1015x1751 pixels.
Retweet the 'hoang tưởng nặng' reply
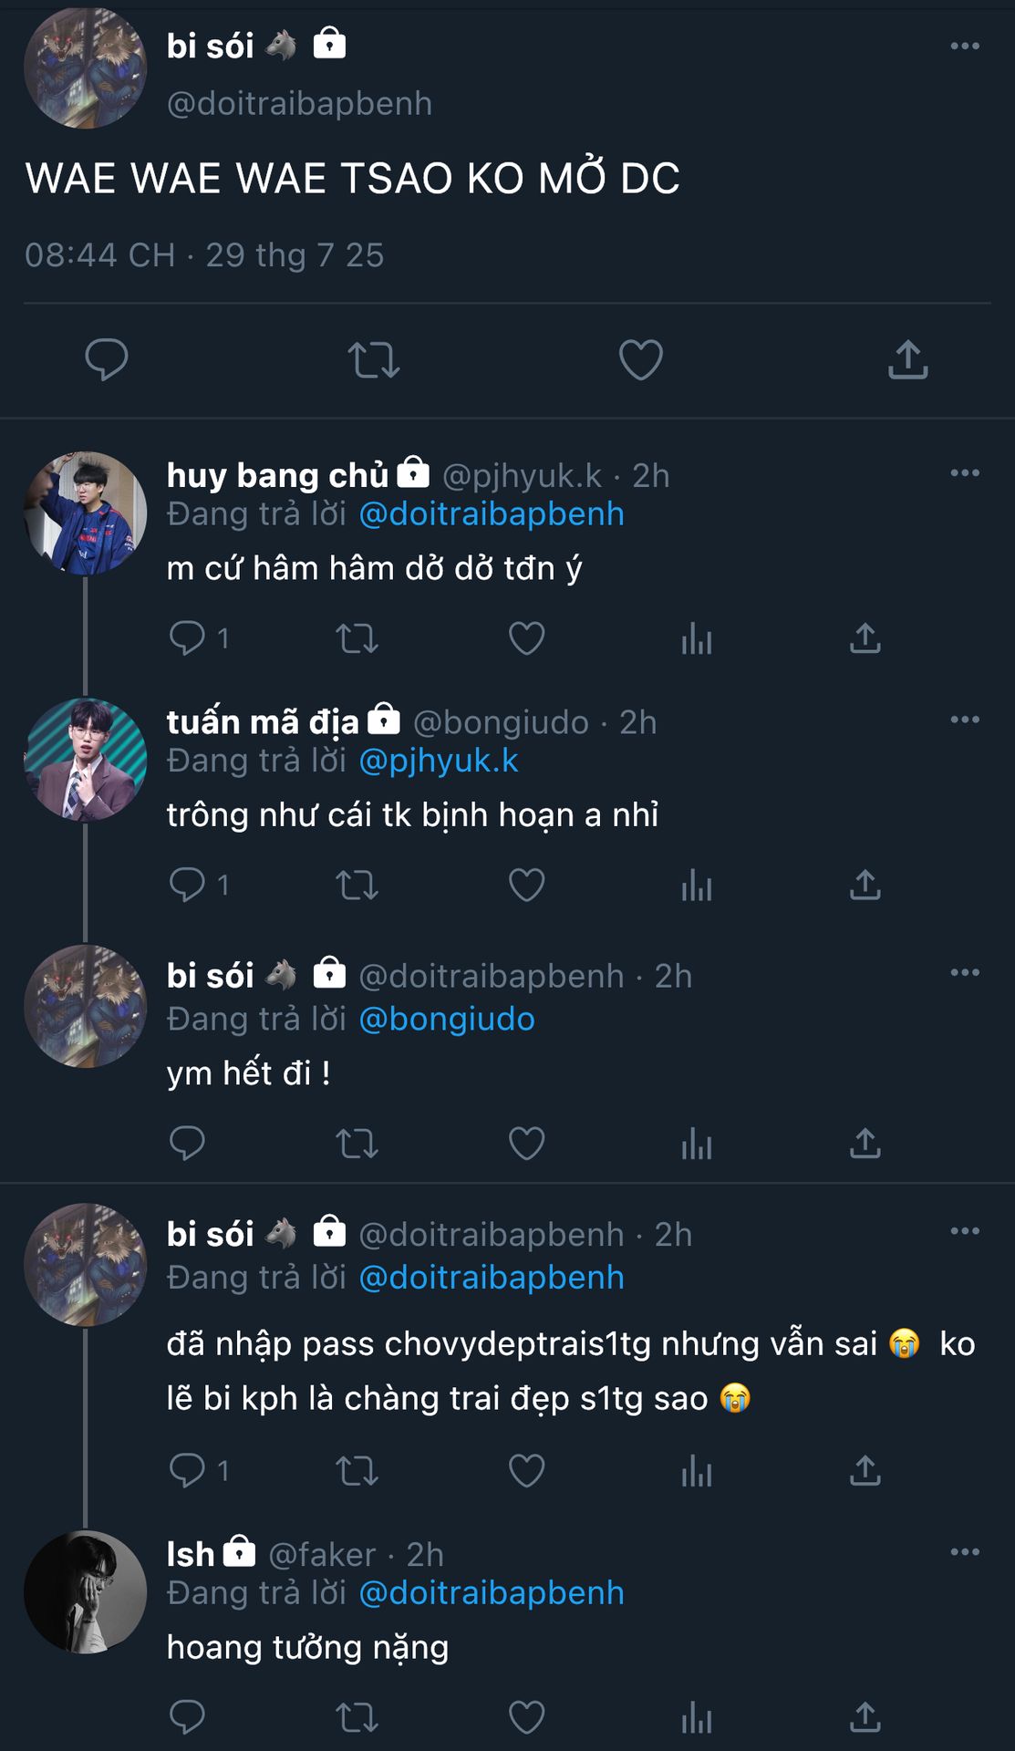point(357,1717)
